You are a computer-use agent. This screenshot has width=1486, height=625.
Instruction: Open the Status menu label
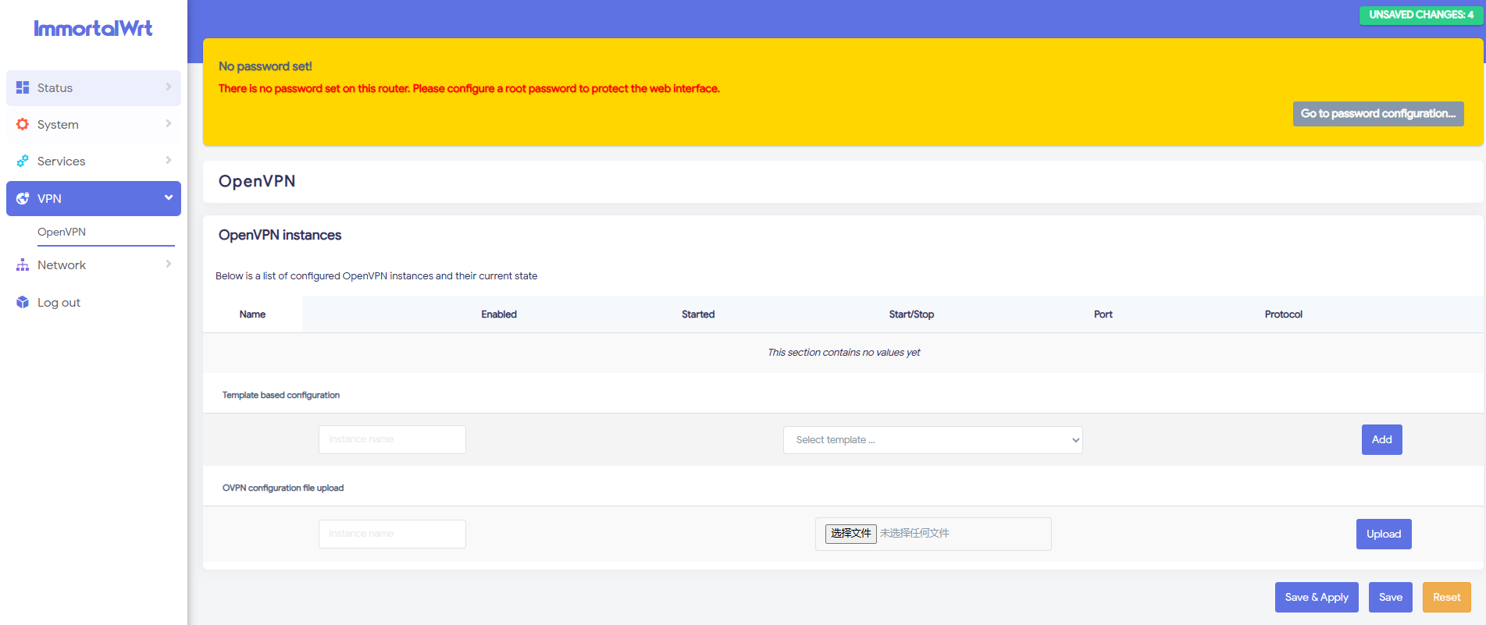pyautogui.click(x=55, y=88)
